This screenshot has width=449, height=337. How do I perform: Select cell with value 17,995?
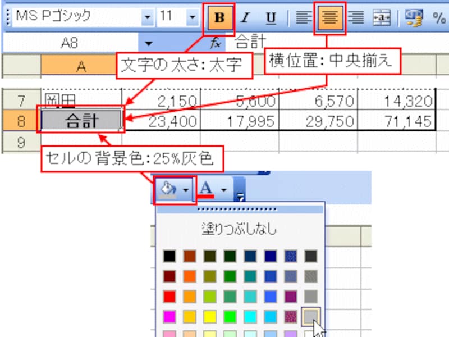240,120
